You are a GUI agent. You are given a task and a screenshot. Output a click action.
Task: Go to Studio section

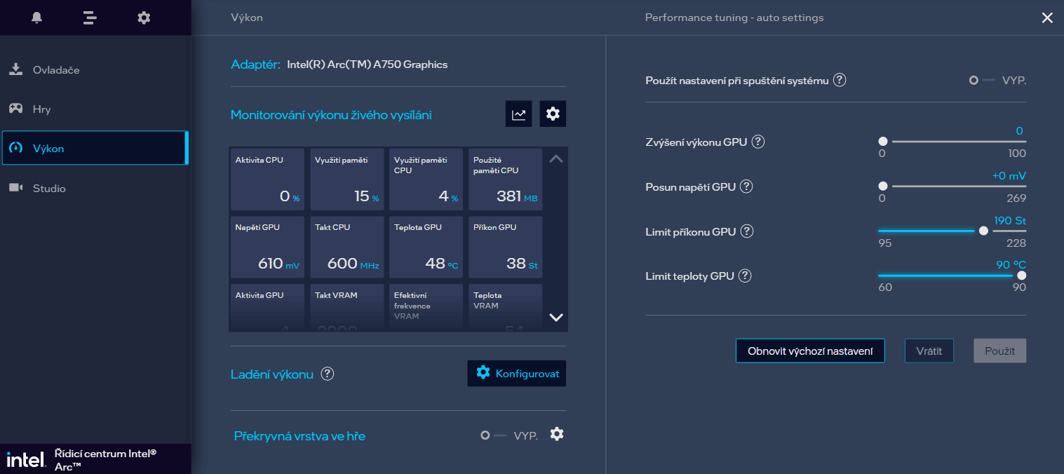tap(95, 188)
